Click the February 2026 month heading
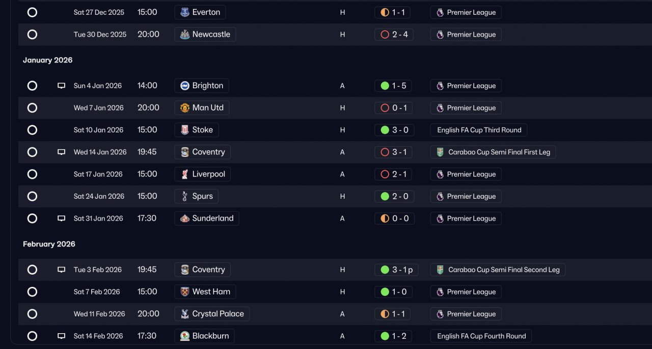This screenshot has width=652, height=349. pos(49,244)
